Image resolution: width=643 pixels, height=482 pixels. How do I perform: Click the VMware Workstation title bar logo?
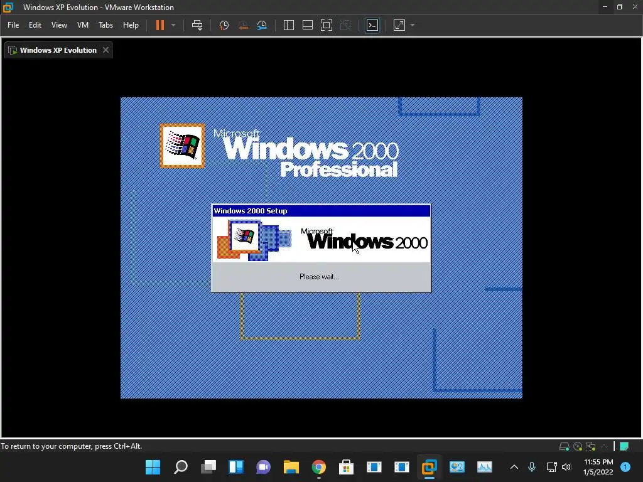[x=8, y=7]
